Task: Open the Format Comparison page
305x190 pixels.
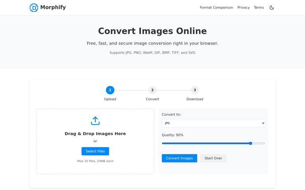Action: (x=216, y=8)
